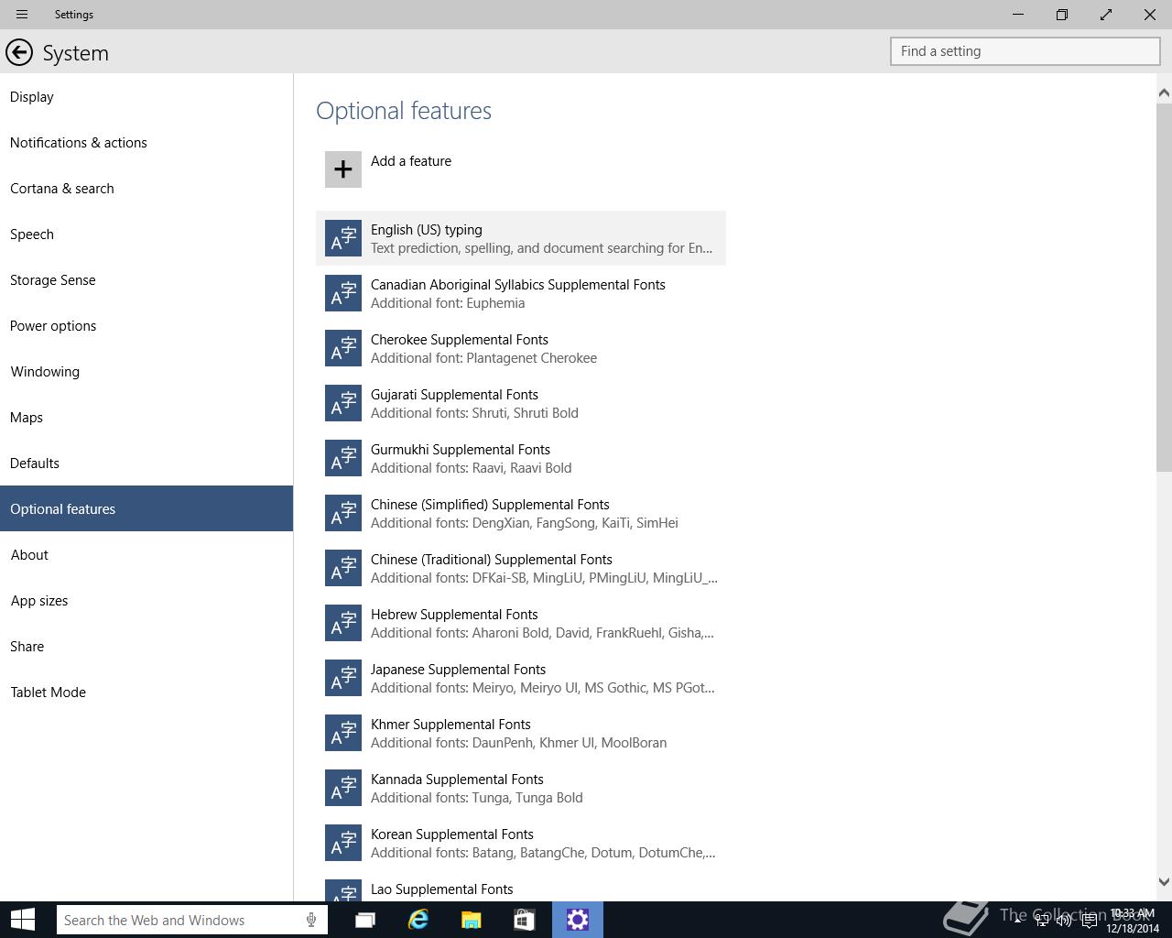Select Khmer Supplemental Fonts entry
1172x938 pixels.
(521, 733)
